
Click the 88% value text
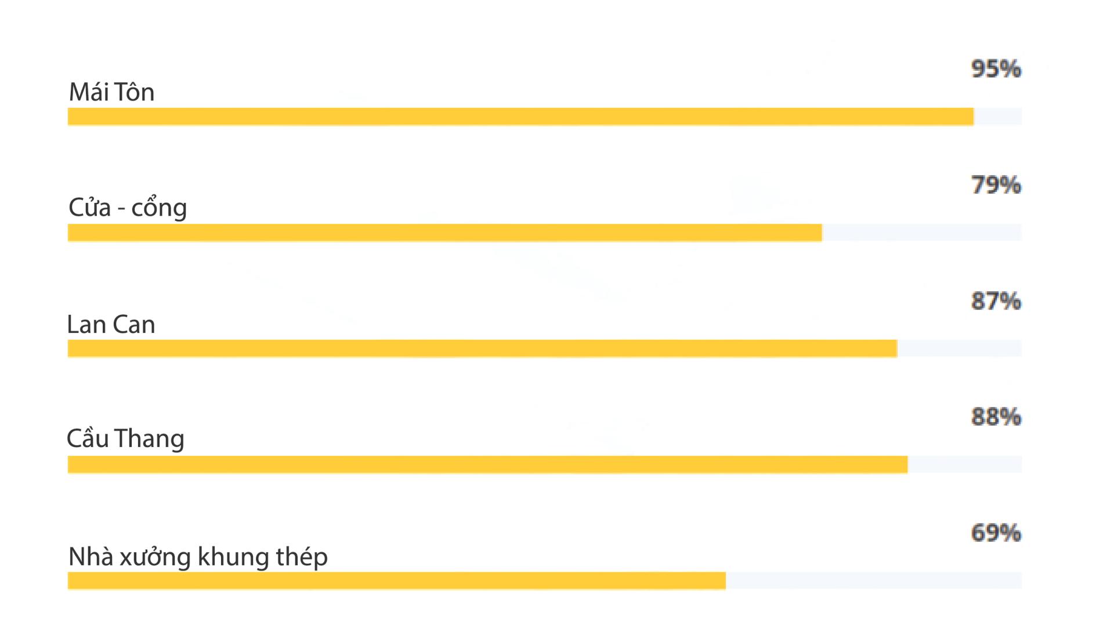[996, 416]
